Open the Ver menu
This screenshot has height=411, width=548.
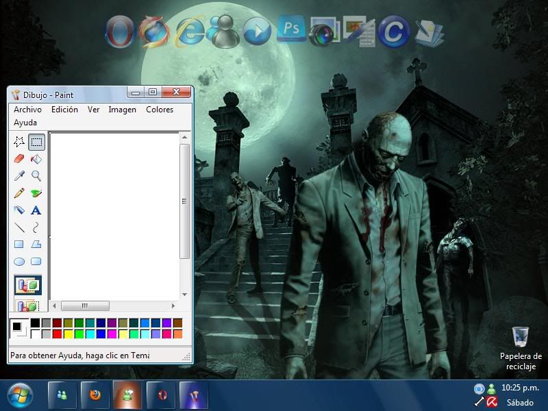click(x=93, y=110)
